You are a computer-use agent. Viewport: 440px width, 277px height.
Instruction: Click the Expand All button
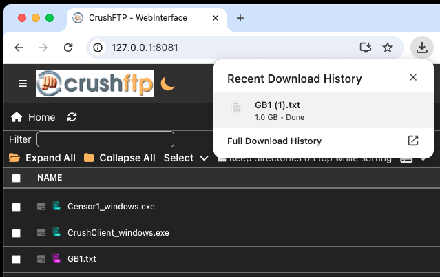(42, 158)
